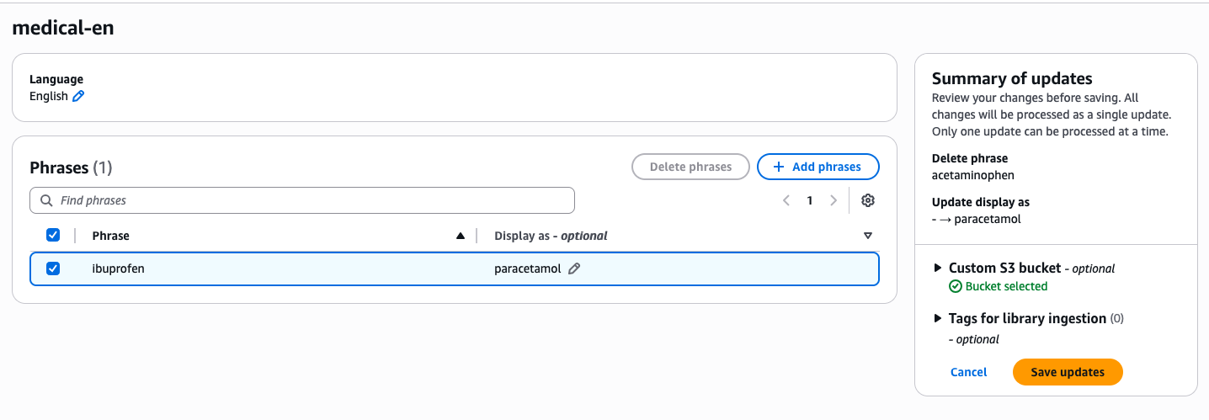Screen dimensions: 1209x420
Task: Expand Custom S3 bucket section
Action: [939, 268]
